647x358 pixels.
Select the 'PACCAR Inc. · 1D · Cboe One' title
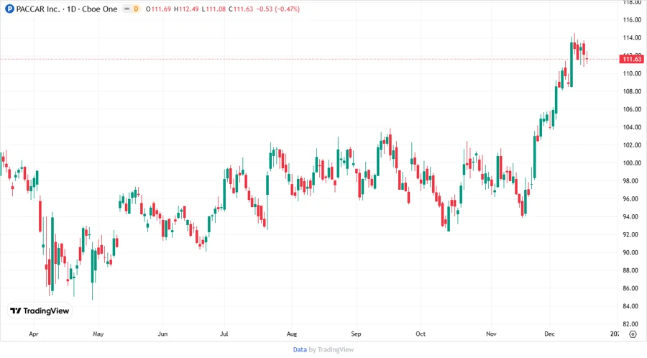point(67,9)
